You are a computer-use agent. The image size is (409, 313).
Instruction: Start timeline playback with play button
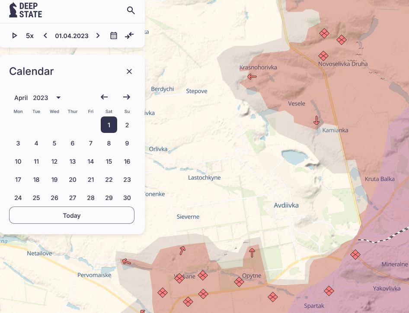pyautogui.click(x=15, y=35)
